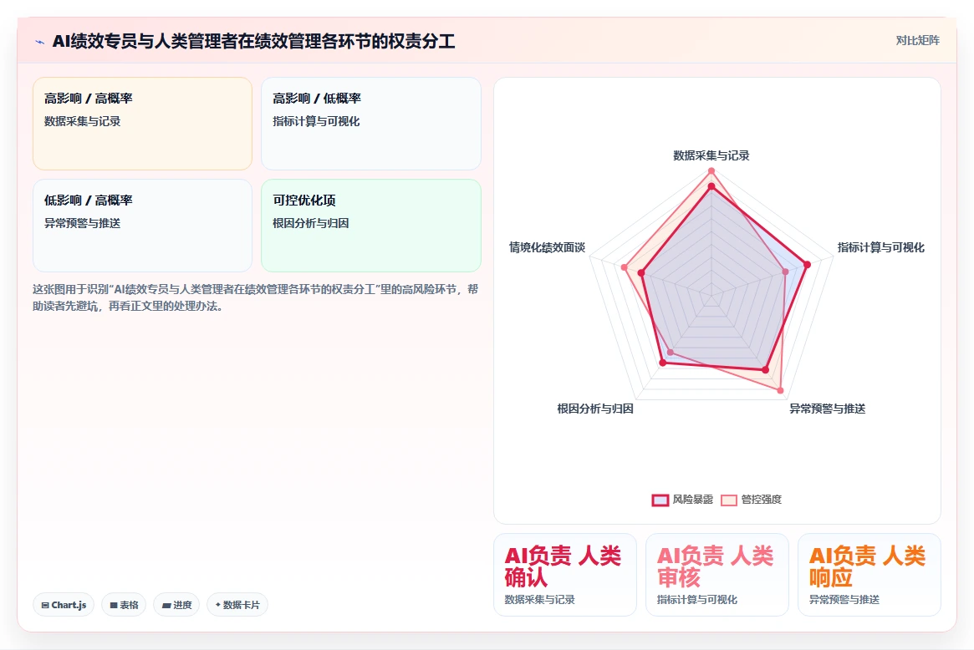Click 异常预警与推送 text in quadrant card
This screenshot has width=974, height=650.
point(82,224)
